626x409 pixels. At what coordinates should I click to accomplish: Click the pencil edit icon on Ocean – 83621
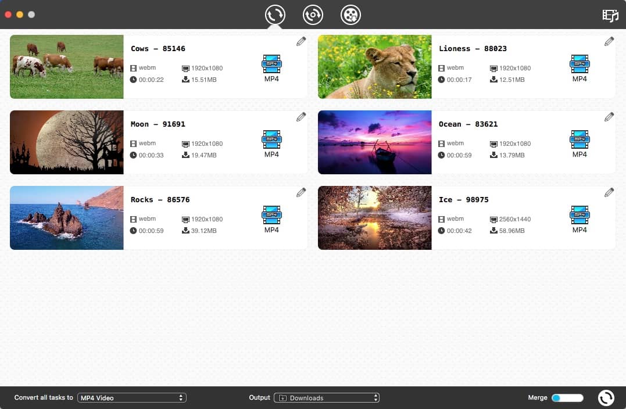click(x=609, y=116)
